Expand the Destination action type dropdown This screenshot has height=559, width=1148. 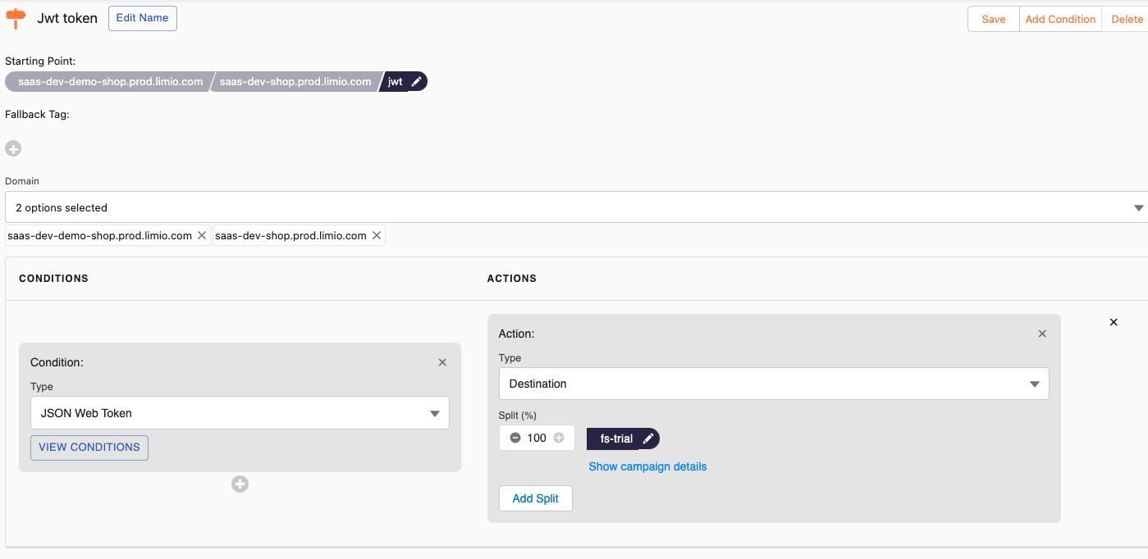[x=773, y=384]
